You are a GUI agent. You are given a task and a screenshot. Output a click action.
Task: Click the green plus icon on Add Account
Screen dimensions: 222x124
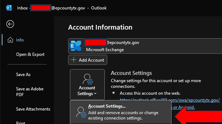pos(74,60)
